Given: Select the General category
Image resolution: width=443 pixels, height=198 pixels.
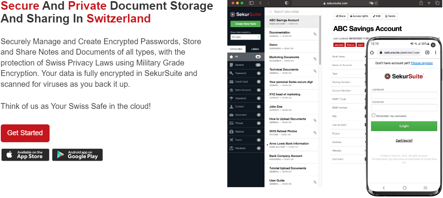Looking at the screenshot, I should [246, 65].
